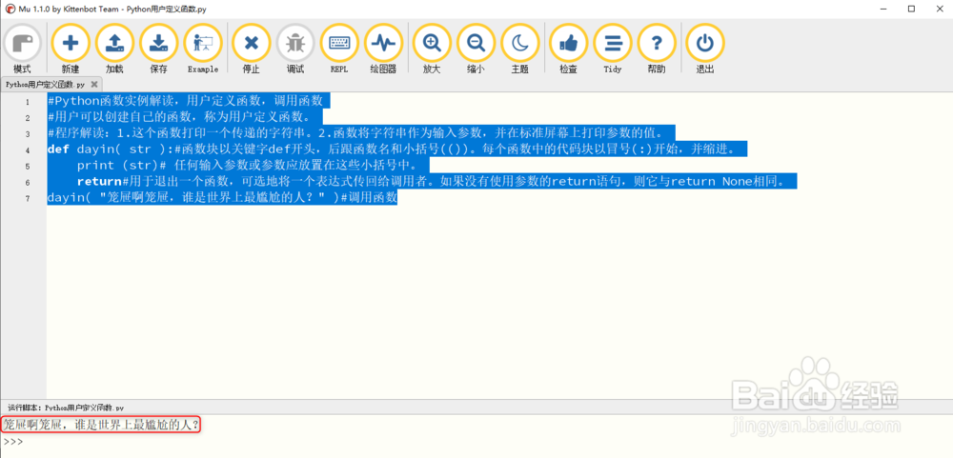Zoom in with 放大 magnifier
The height and width of the screenshot is (458, 953).
432,49
